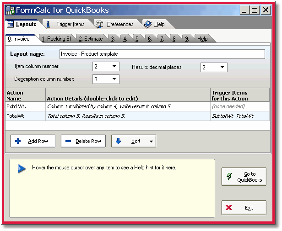Click Trigger Items for this Action header
This screenshot has width=282, height=231.
pyautogui.click(x=240, y=95)
